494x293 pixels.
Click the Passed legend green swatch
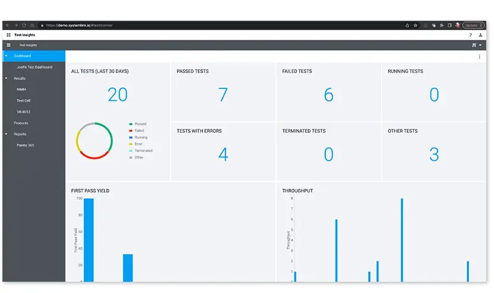[131, 124]
